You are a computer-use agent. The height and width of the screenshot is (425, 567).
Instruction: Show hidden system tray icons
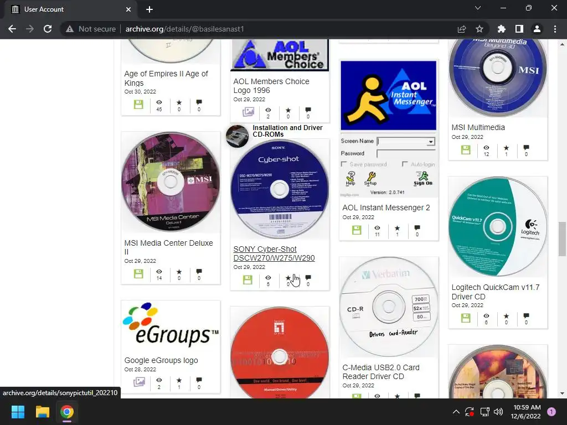(456, 412)
